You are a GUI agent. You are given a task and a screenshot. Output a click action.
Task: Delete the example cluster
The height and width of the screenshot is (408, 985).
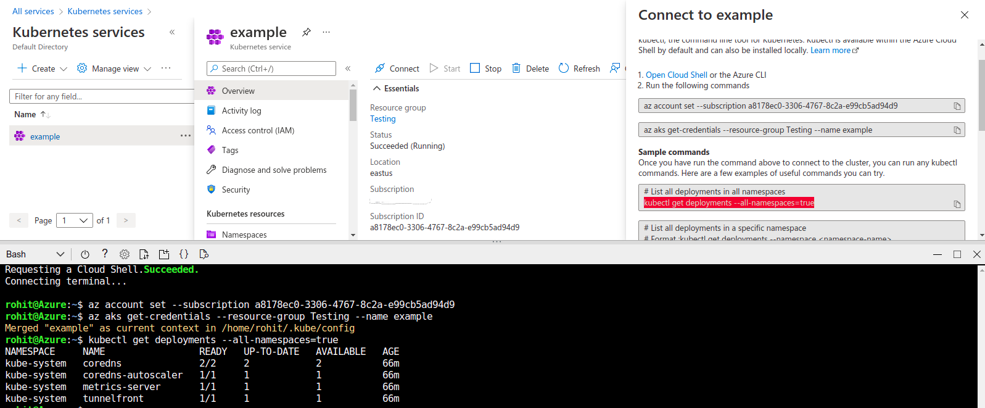[530, 69]
